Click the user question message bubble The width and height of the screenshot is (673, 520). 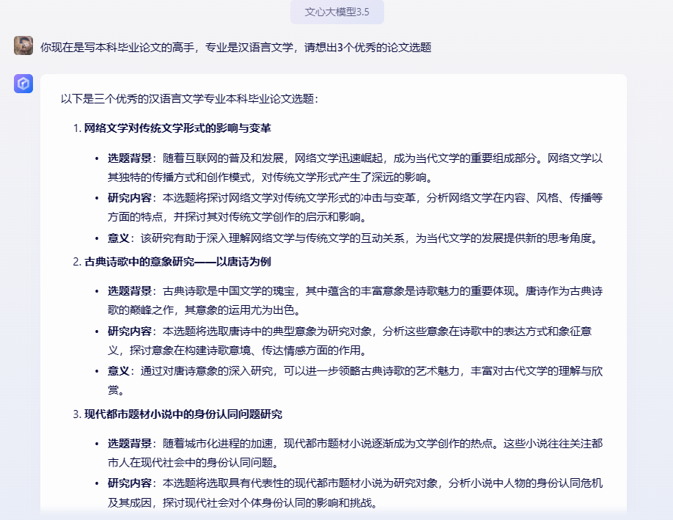click(235, 47)
